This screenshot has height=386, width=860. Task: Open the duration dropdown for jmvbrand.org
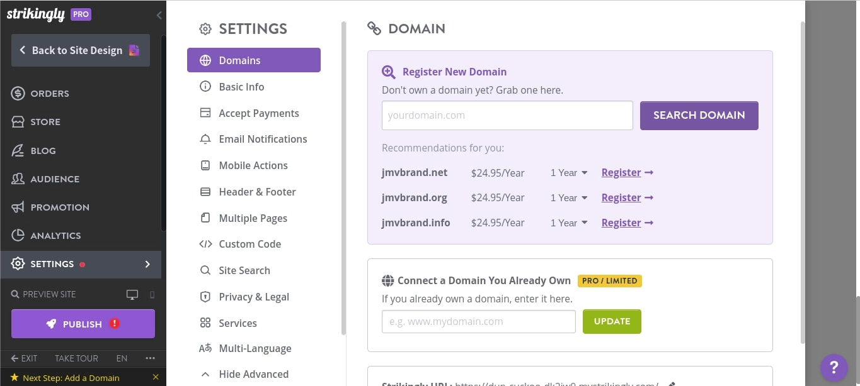coord(568,197)
